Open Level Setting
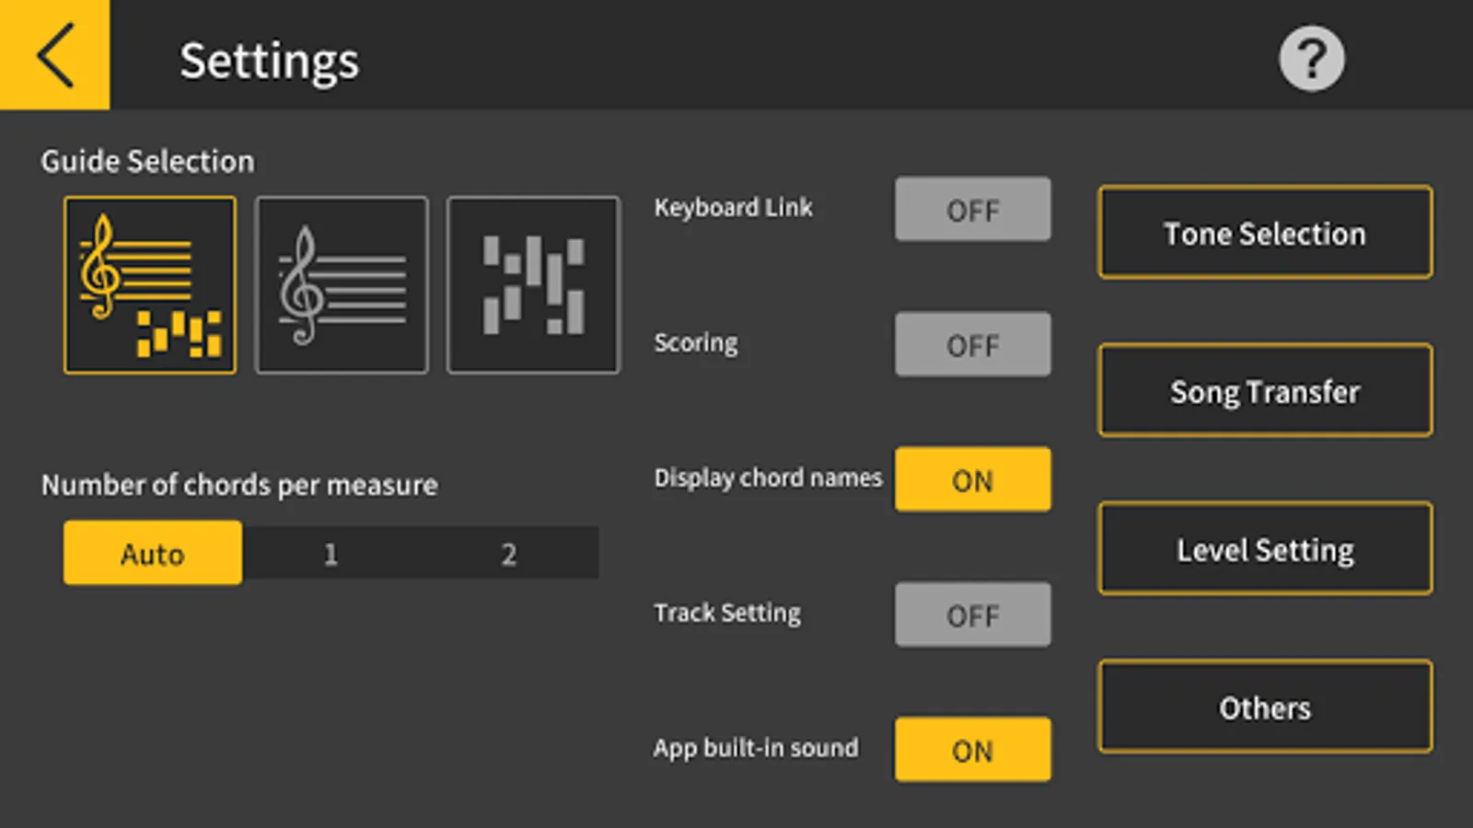 (1265, 549)
